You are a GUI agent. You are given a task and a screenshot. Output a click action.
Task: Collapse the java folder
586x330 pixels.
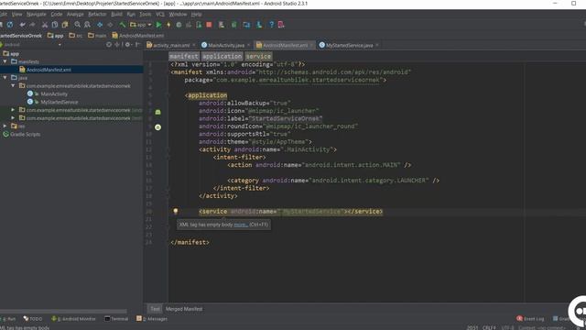tap(5, 77)
